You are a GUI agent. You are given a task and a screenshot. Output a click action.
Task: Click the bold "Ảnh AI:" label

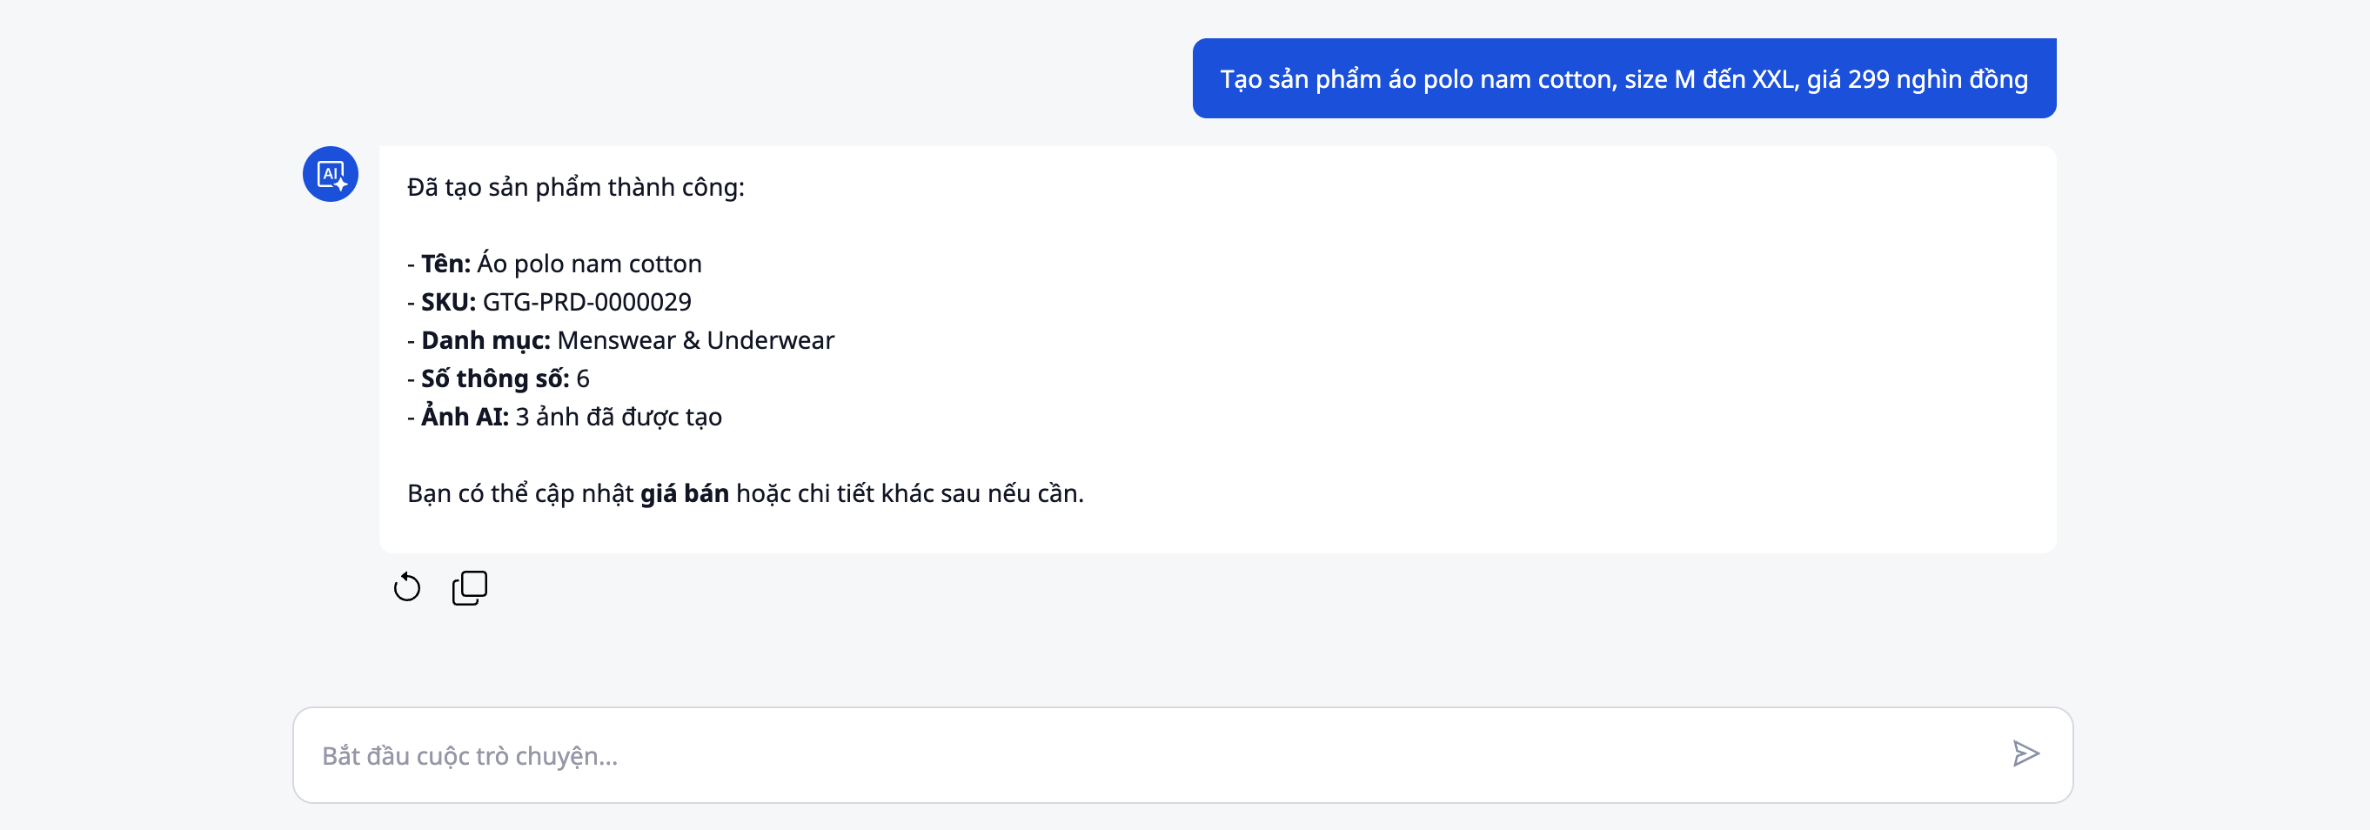pos(464,417)
